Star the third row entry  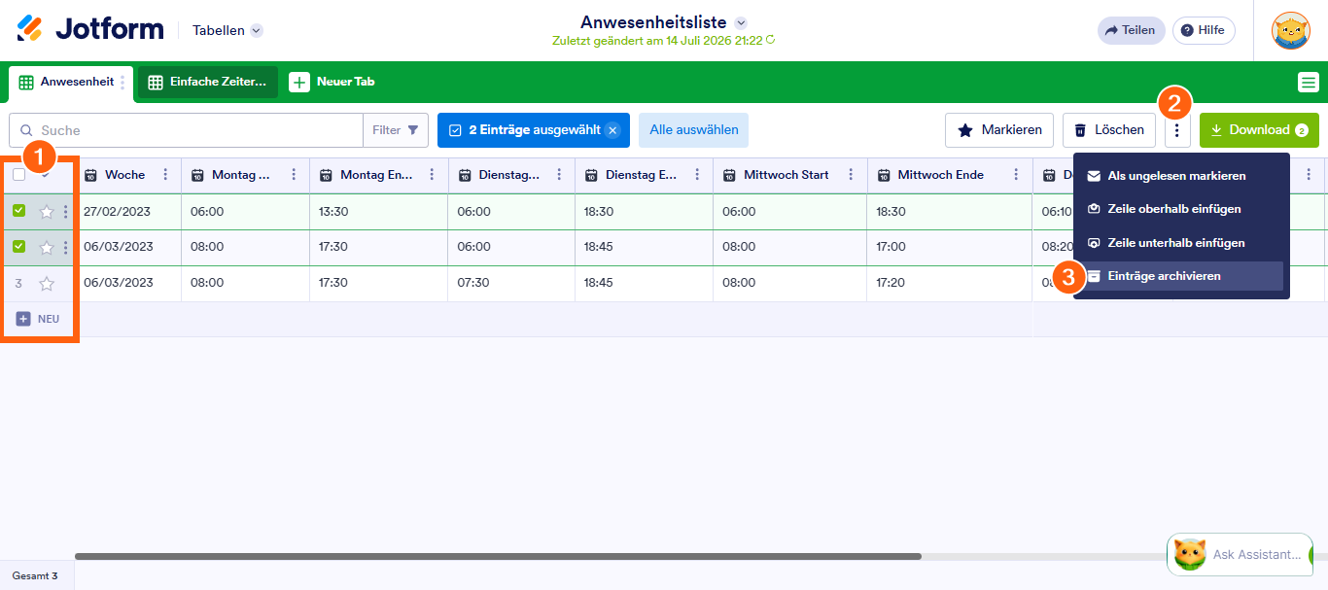click(47, 284)
